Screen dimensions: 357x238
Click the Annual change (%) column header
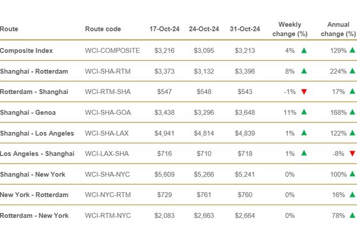[x=339, y=29]
